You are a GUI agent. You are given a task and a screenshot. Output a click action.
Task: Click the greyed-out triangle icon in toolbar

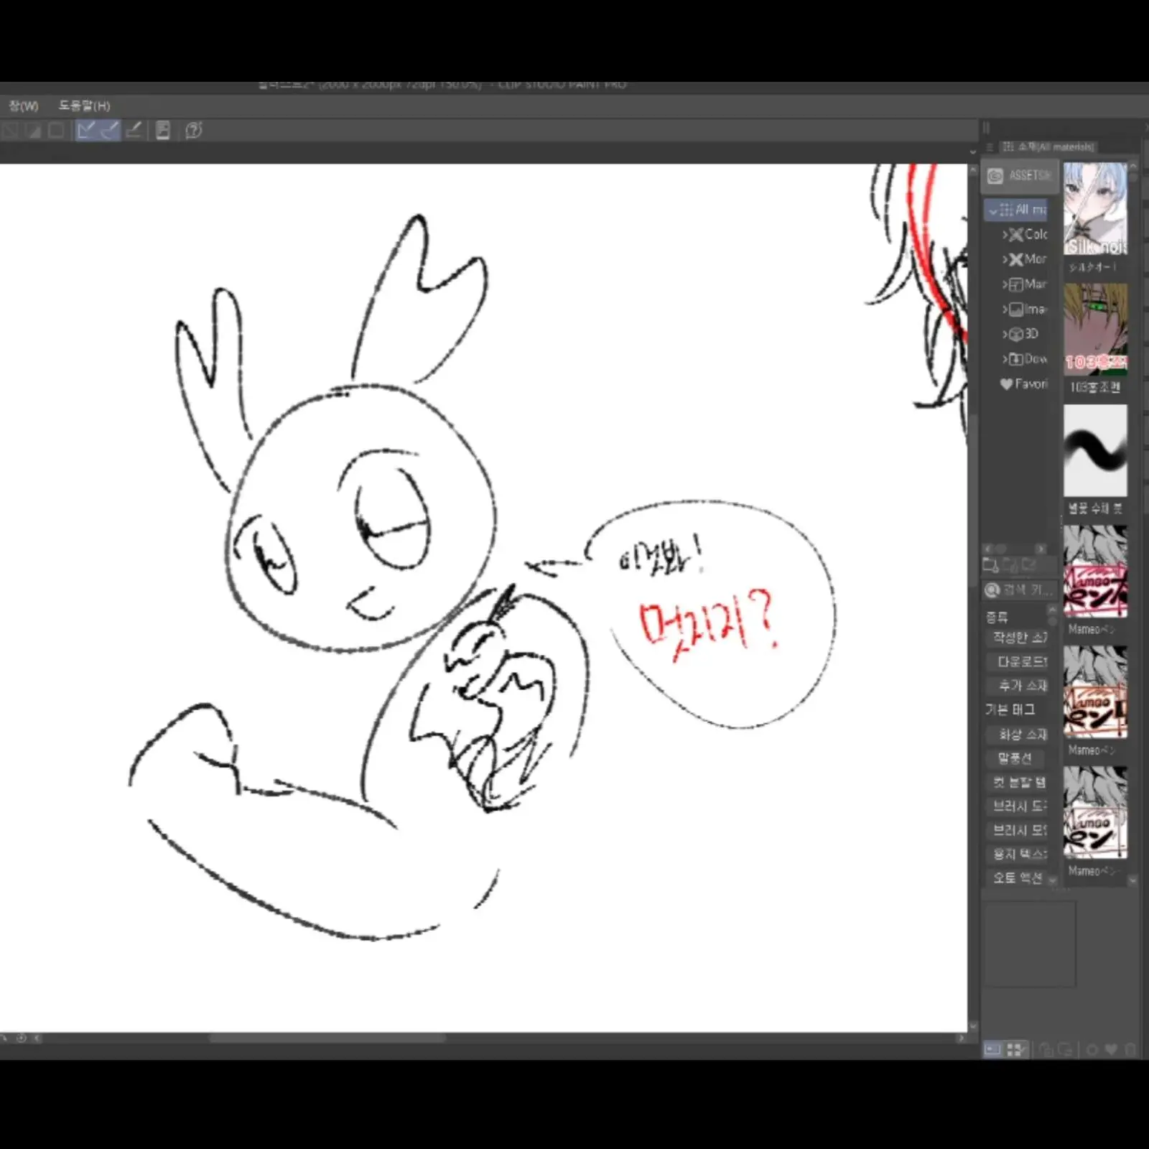(x=33, y=131)
